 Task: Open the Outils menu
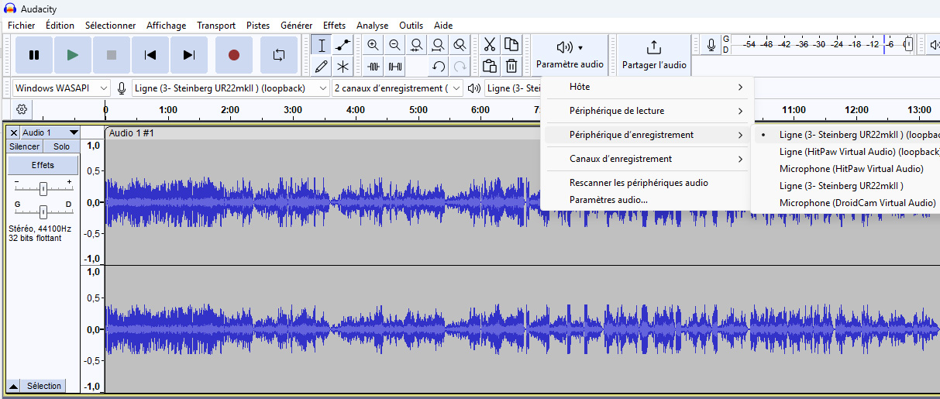coord(411,26)
